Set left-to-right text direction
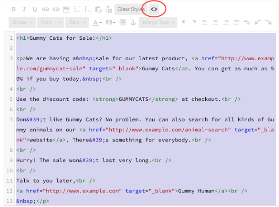Screen dimensions: 279x207 [184, 23]
